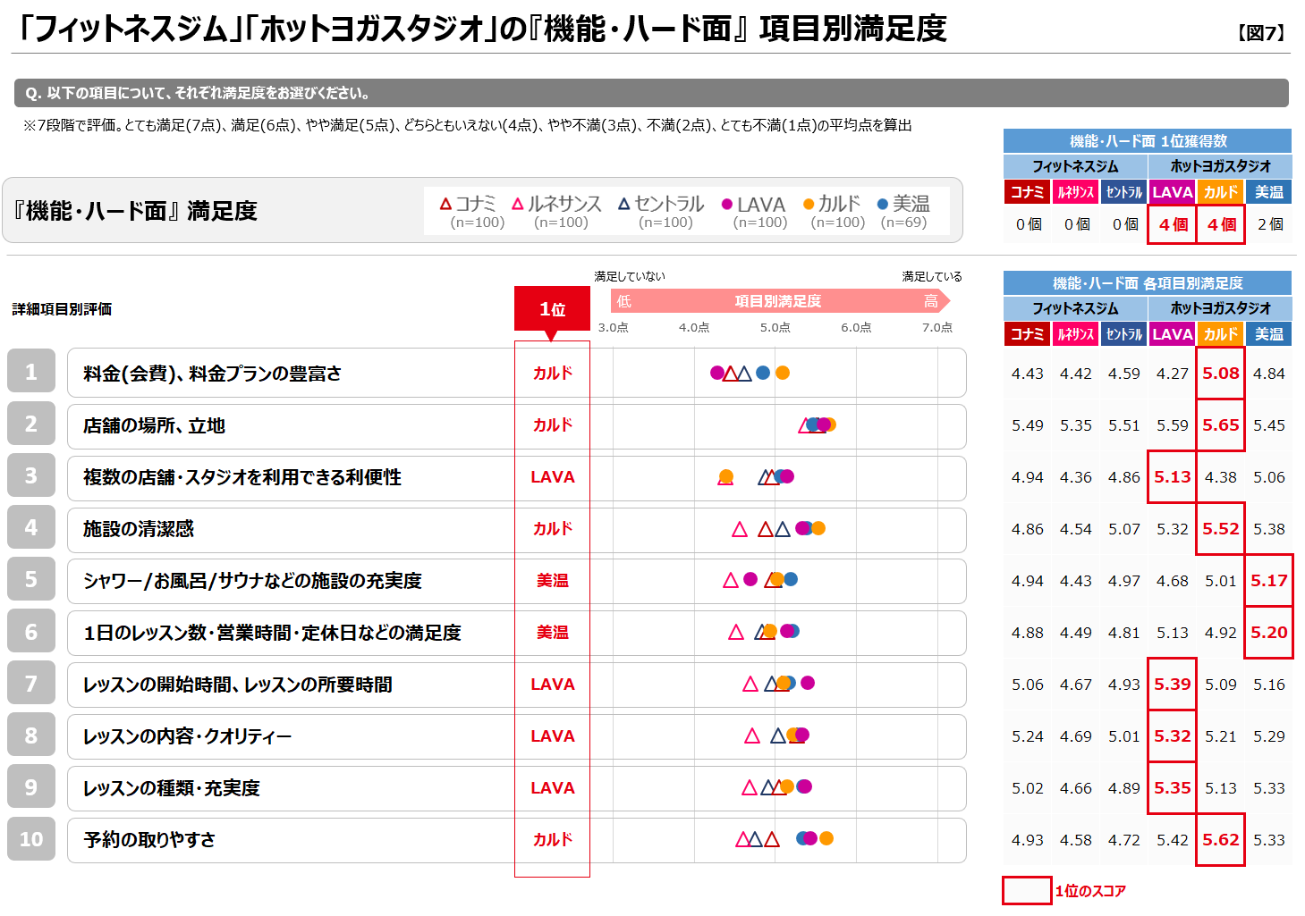Select the 複数の店舗・スタジオを利用できる利便性 row label
Viewport: 1305px width, 916px height.
point(242,477)
